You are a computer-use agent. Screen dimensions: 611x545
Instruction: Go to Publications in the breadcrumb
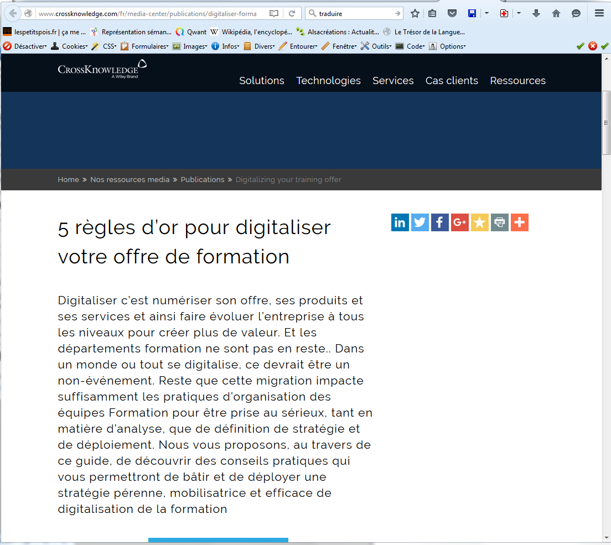pyautogui.click(x=203, y=180)
